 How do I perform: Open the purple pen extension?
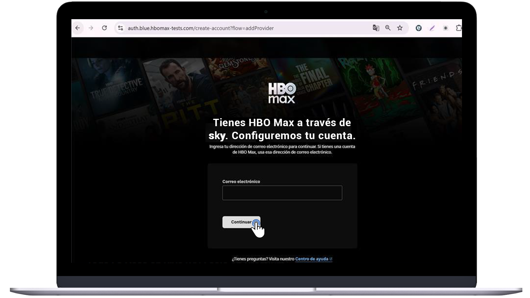432,28
